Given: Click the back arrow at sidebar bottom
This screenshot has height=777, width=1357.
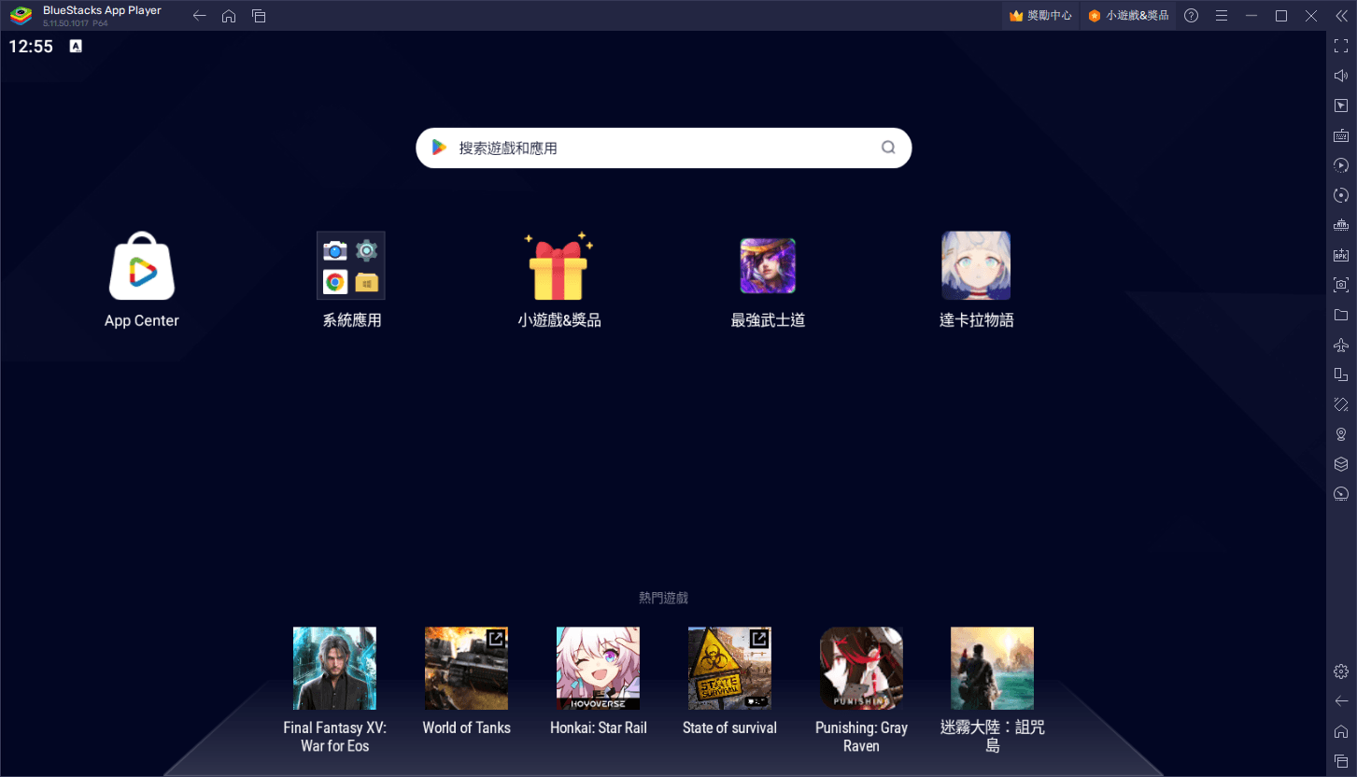Looking at the screenshot, I should [1341, 701].
